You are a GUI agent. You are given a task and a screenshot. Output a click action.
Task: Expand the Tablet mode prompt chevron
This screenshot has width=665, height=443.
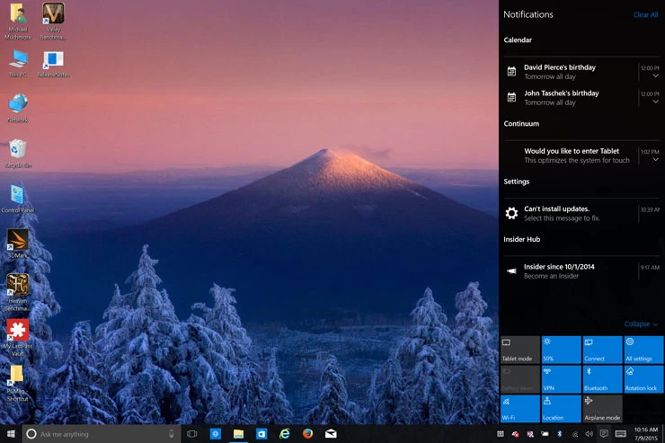(656, 159)
